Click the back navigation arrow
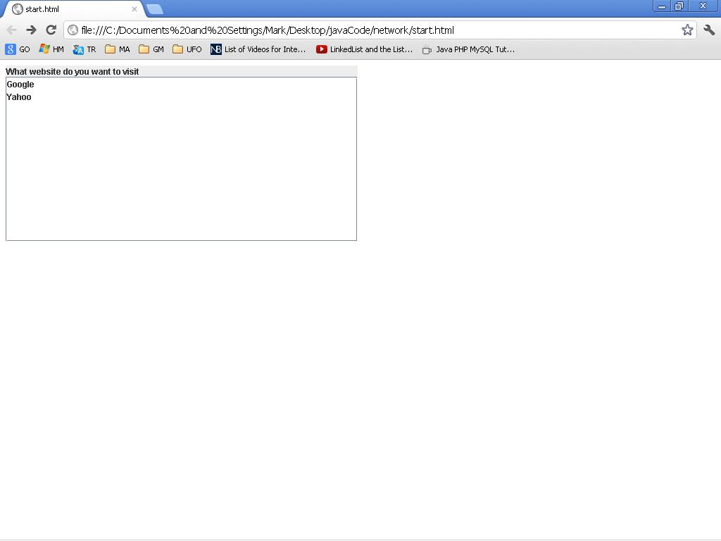Image resolution: width=721 pixels, height=541 pixels. pos(11,30)
